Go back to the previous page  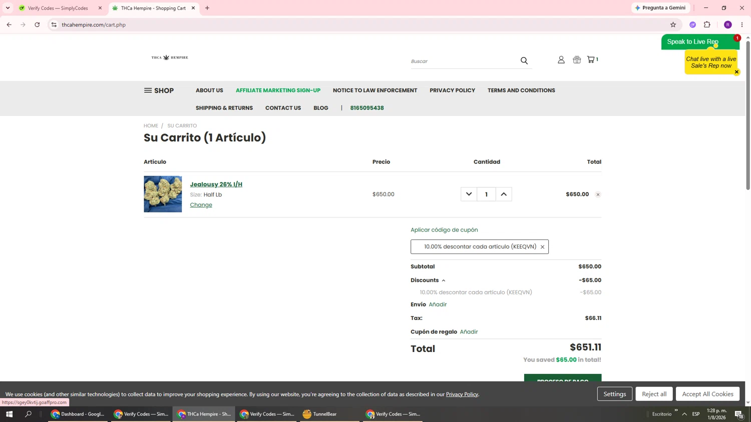click(x=9, y=24)
